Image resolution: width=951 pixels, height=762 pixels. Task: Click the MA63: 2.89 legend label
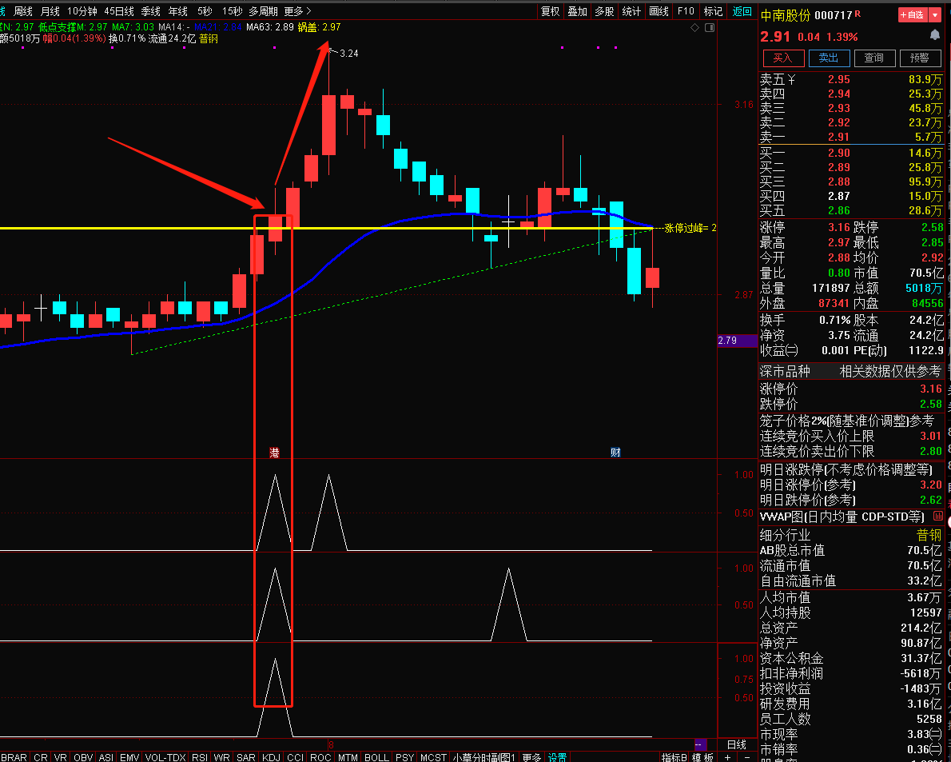pyautogui.click(x=270, y=26)
